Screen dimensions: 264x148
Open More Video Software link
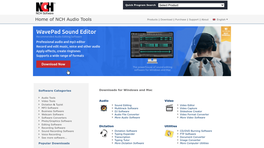[193, 117]
